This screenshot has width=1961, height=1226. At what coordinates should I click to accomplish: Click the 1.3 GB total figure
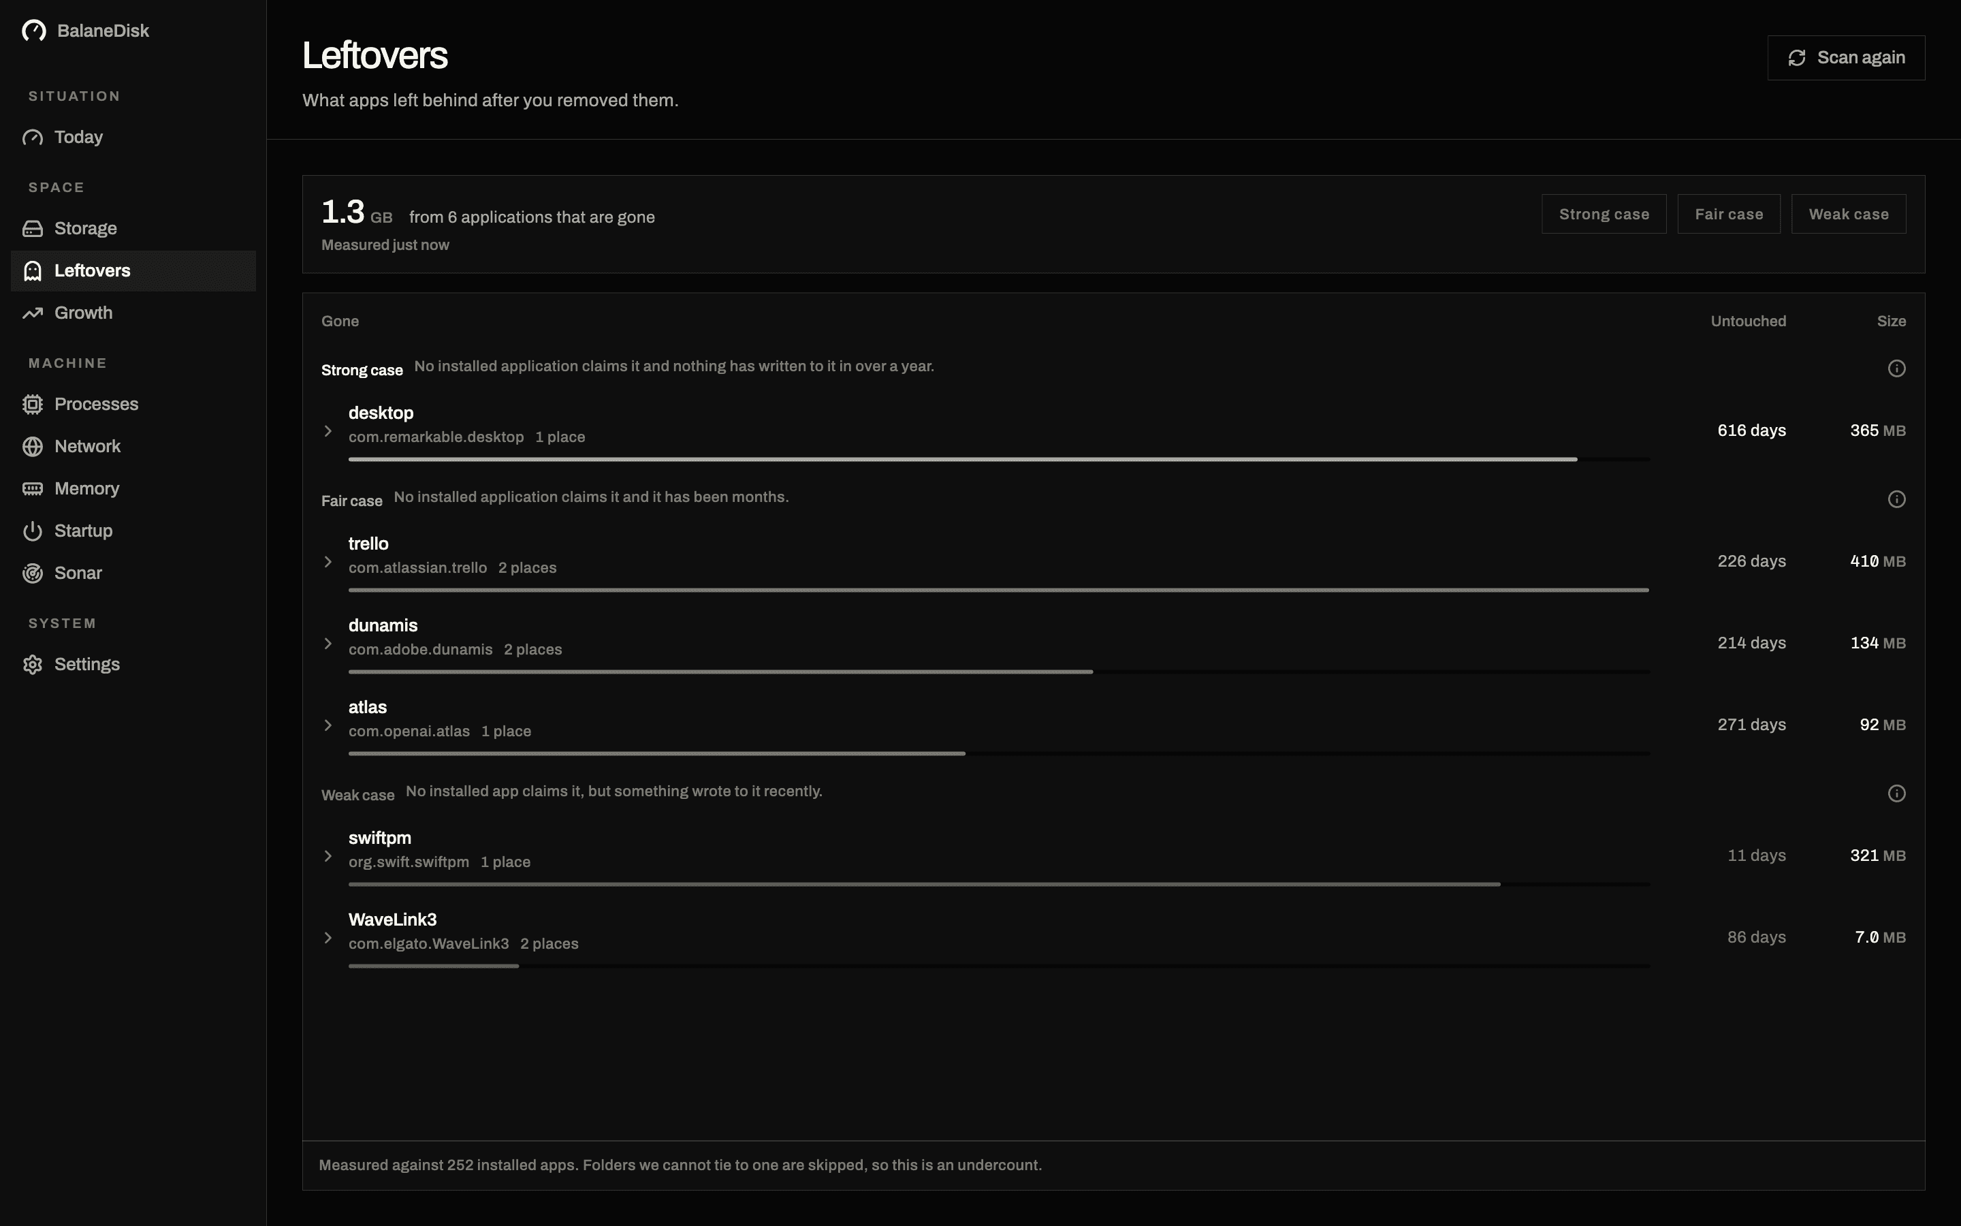(x=357, y=213)
